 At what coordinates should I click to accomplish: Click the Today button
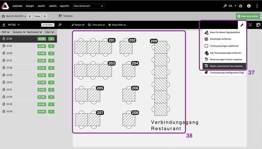click(37, 16)
